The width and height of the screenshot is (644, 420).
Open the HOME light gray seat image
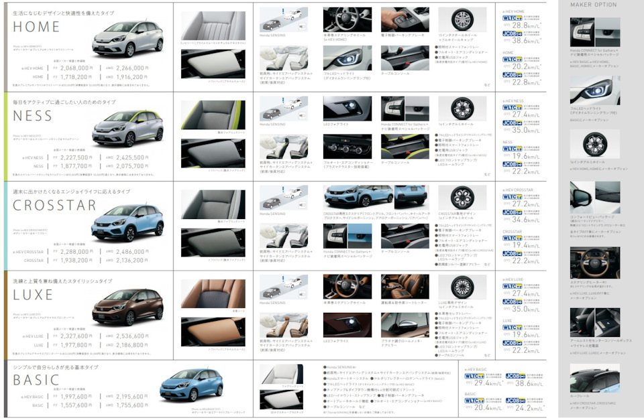[x=213, y=25]
